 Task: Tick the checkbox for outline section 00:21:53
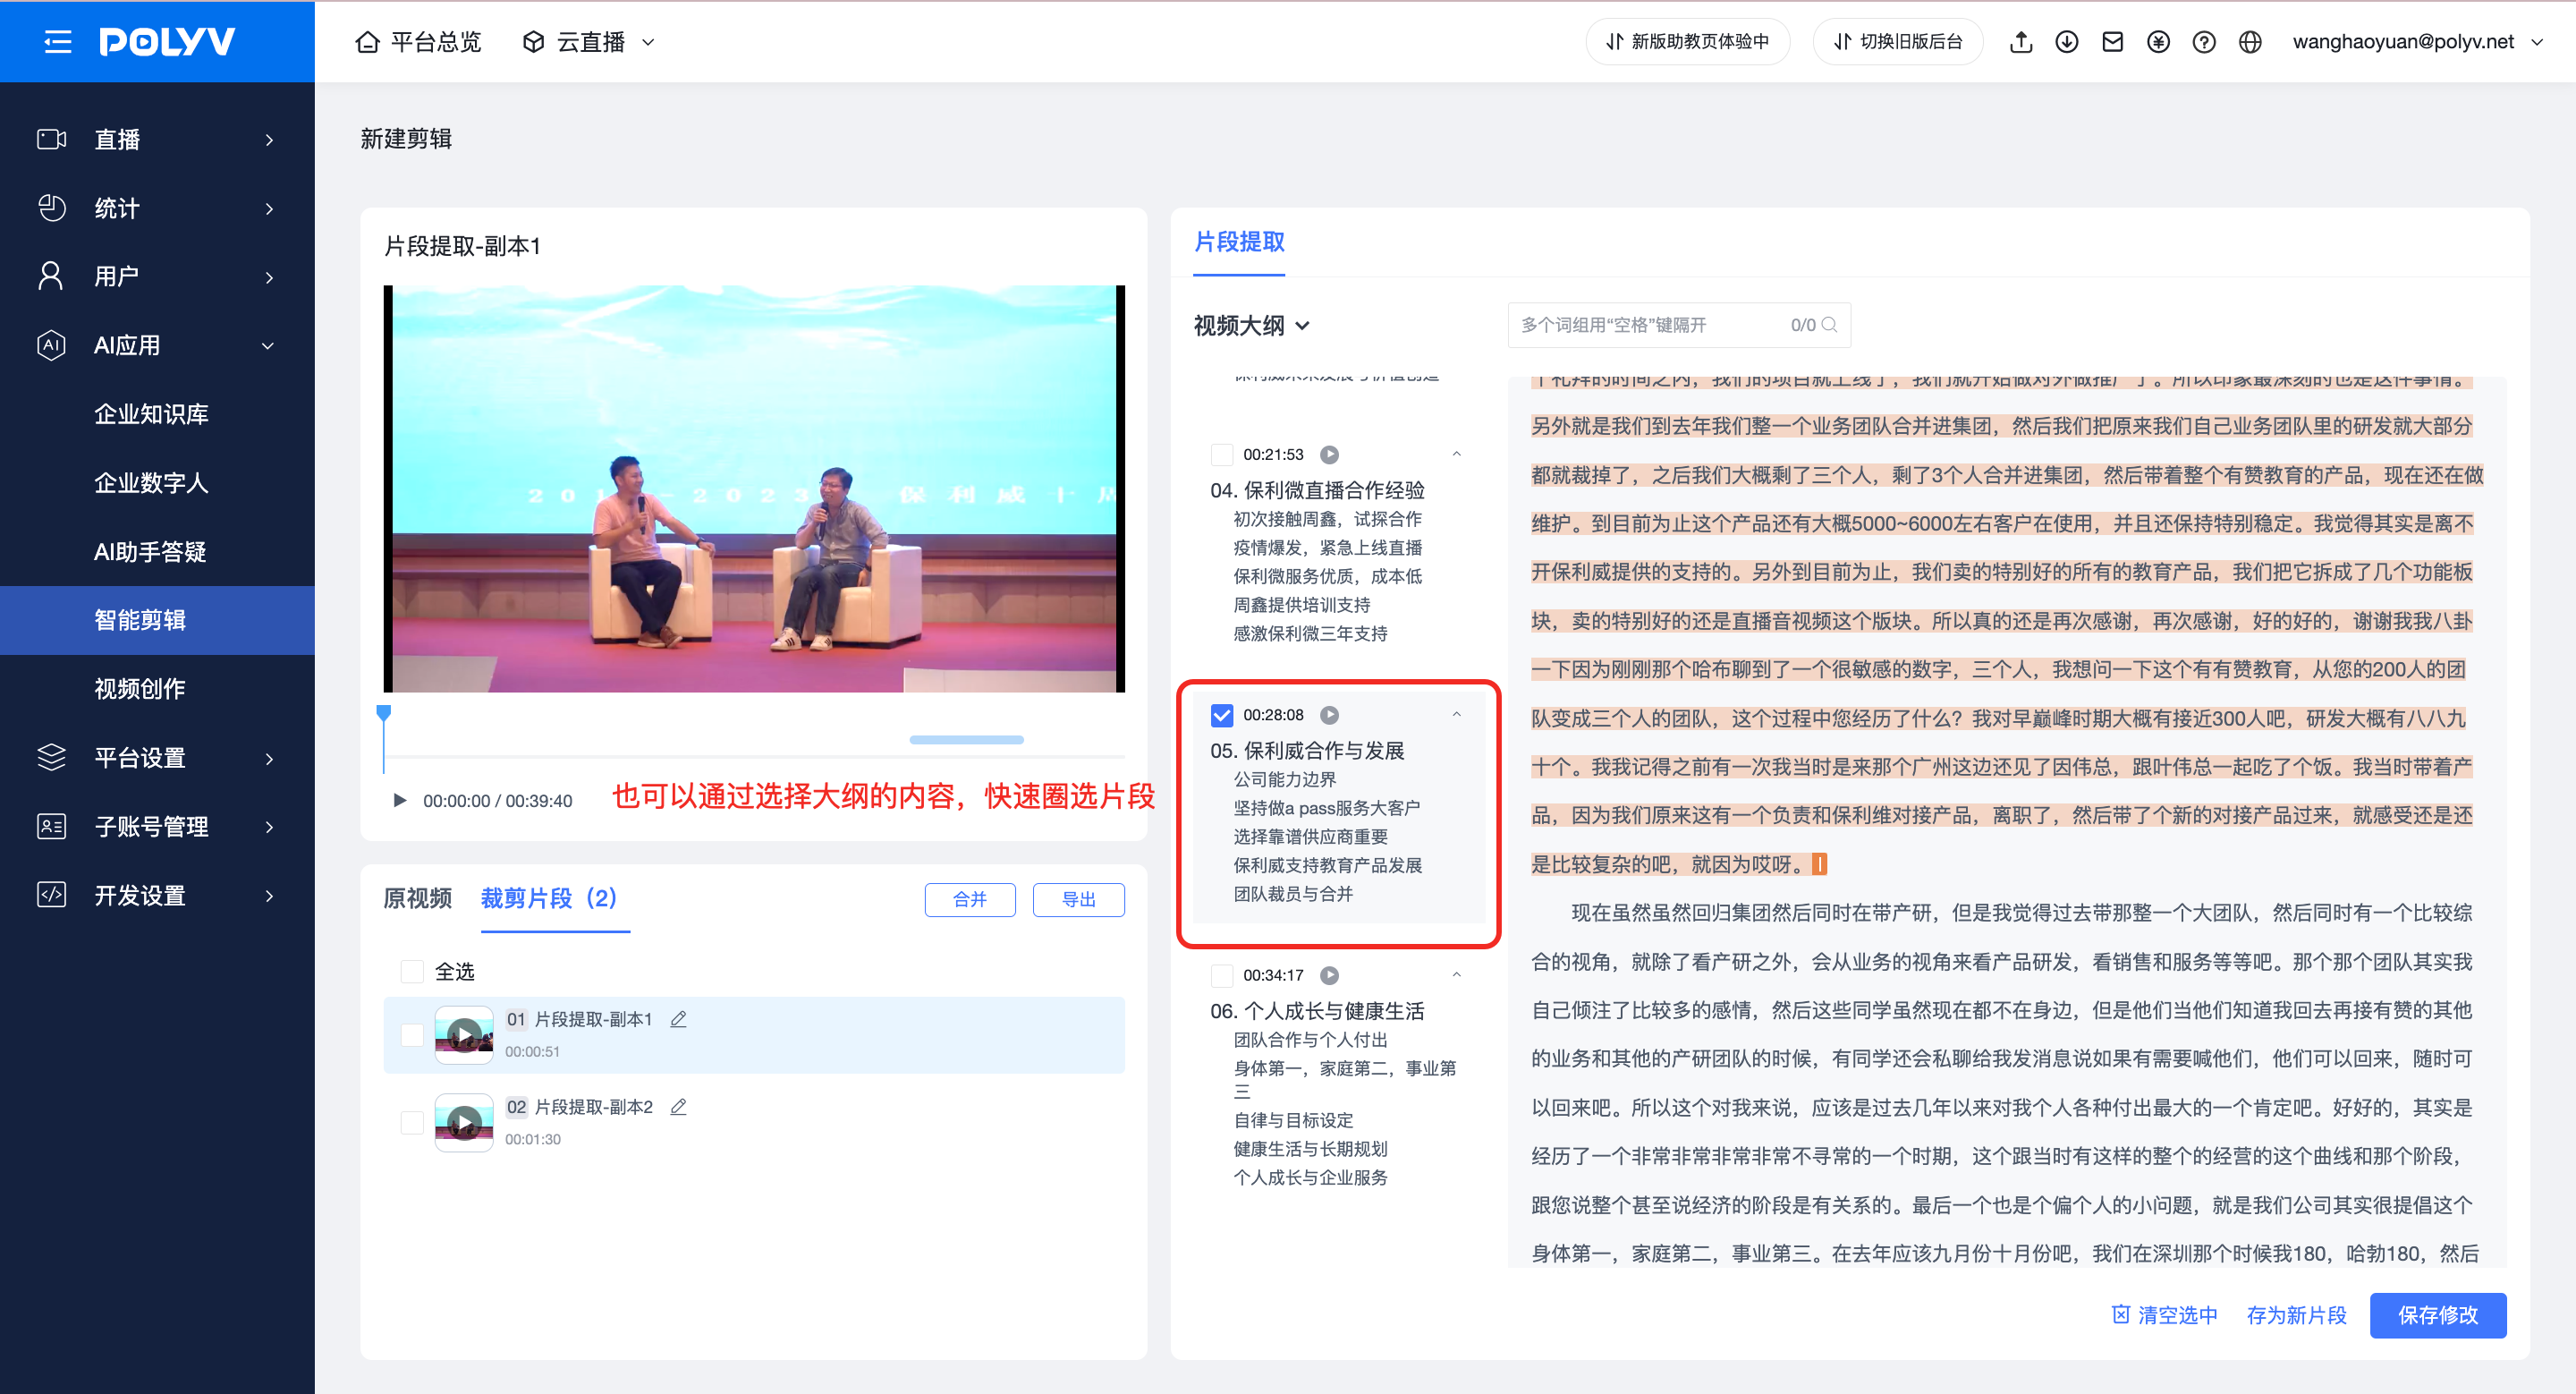pyautogui.click(x=1221, y=455)
